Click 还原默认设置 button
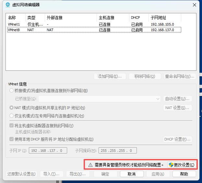The height and width of the screenshot is (183, 202). [21, 174]
